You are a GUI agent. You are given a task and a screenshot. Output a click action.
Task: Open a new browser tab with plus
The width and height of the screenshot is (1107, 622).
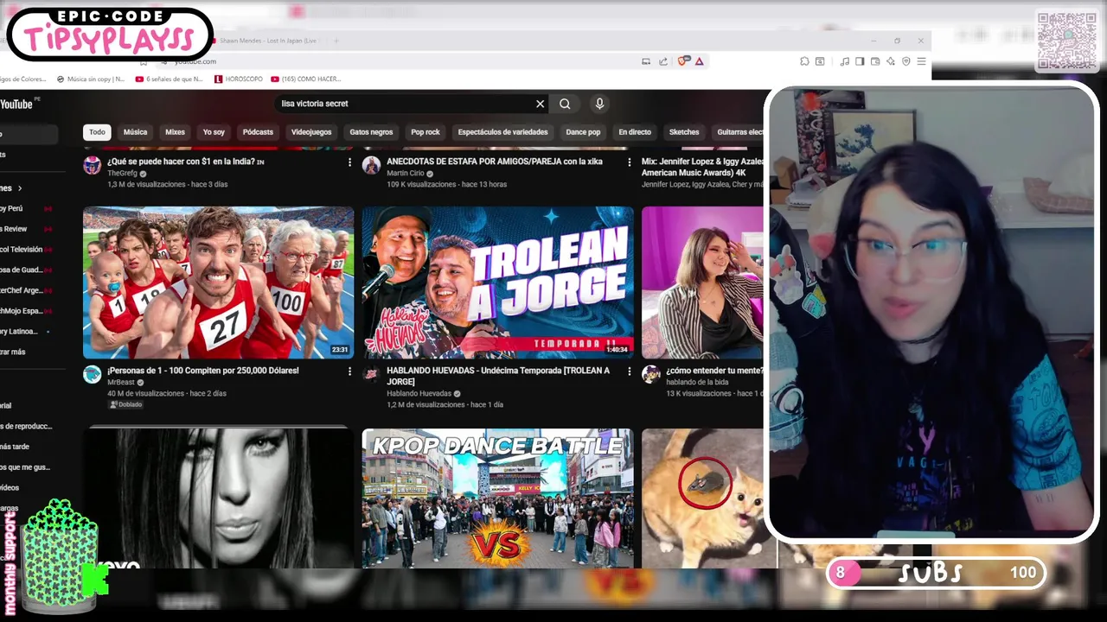coord(336,41)
